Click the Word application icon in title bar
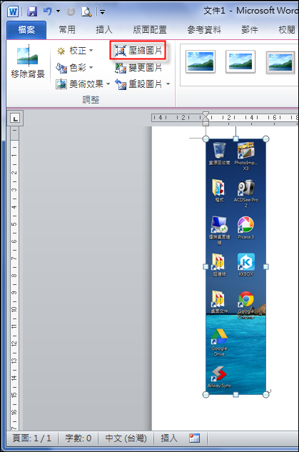 click(x=14, y=11)
